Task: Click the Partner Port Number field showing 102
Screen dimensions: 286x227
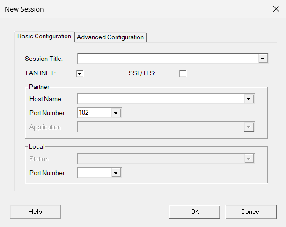Action: click(95, 113)
